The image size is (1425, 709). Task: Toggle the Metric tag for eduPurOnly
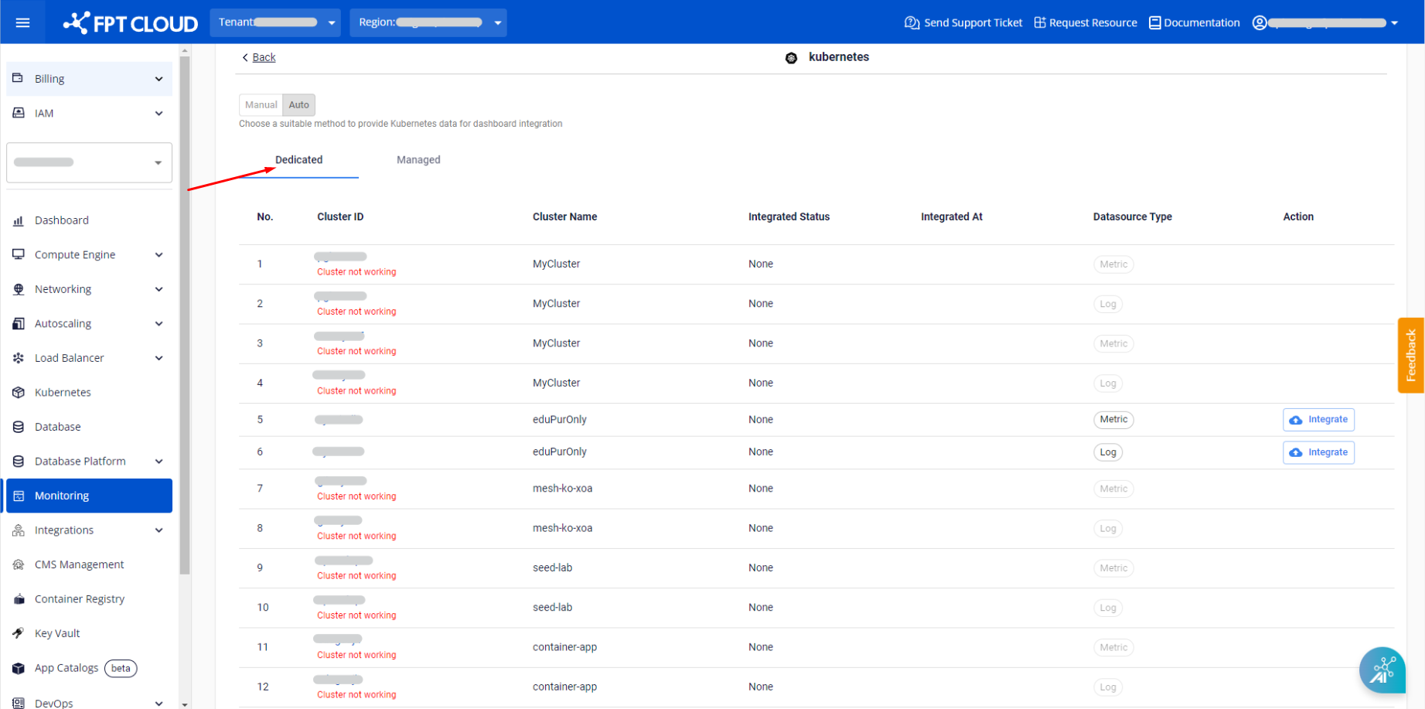[1113, 420]
